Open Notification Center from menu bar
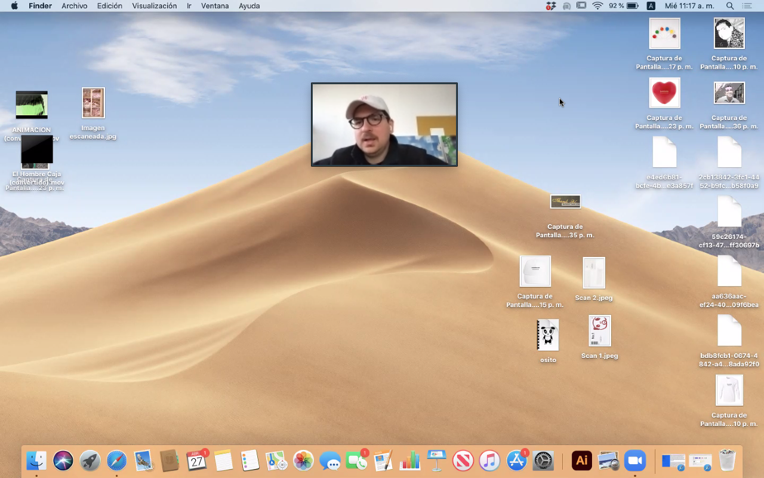This screenshot has width=764, height=478. pyautogui.click(x=747, y=6)
